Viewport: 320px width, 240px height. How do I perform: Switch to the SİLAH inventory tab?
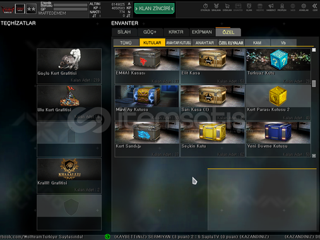click(x=124, y=32)
